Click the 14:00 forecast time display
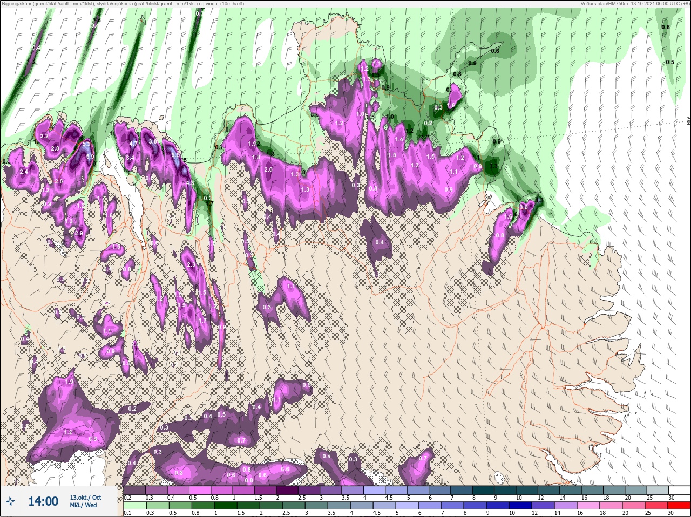 [43, 501]
